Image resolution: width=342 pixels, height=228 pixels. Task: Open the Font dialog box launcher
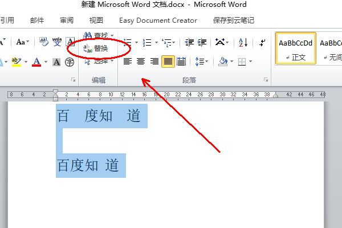pos(73,80)
